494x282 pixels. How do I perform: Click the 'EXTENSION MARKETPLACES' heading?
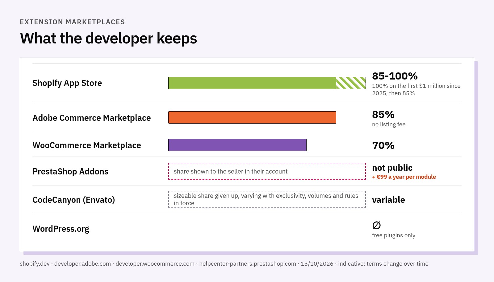72,22
